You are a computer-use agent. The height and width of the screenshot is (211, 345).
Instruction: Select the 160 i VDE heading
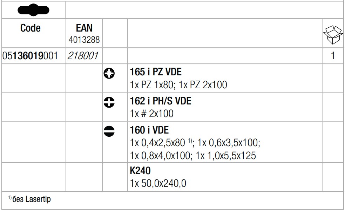pyautogui.click(x=149, y=130)
